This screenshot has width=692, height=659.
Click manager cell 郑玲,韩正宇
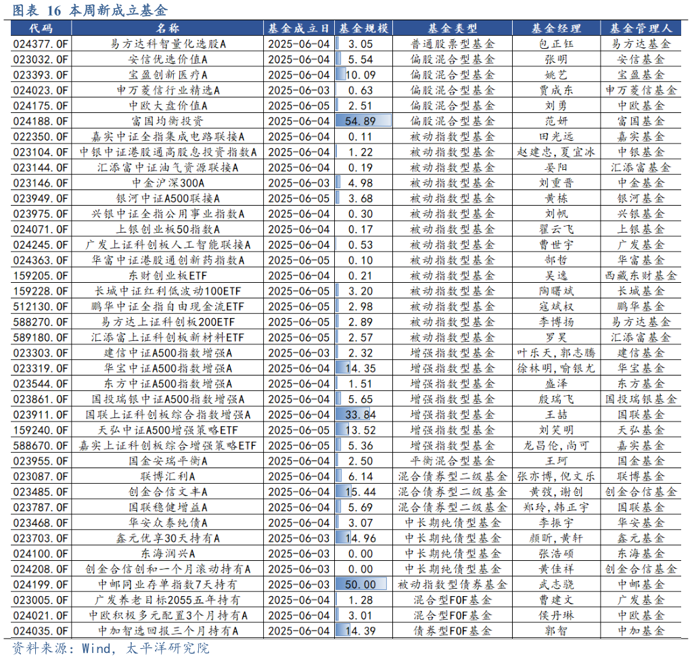(x=556, y=507)
